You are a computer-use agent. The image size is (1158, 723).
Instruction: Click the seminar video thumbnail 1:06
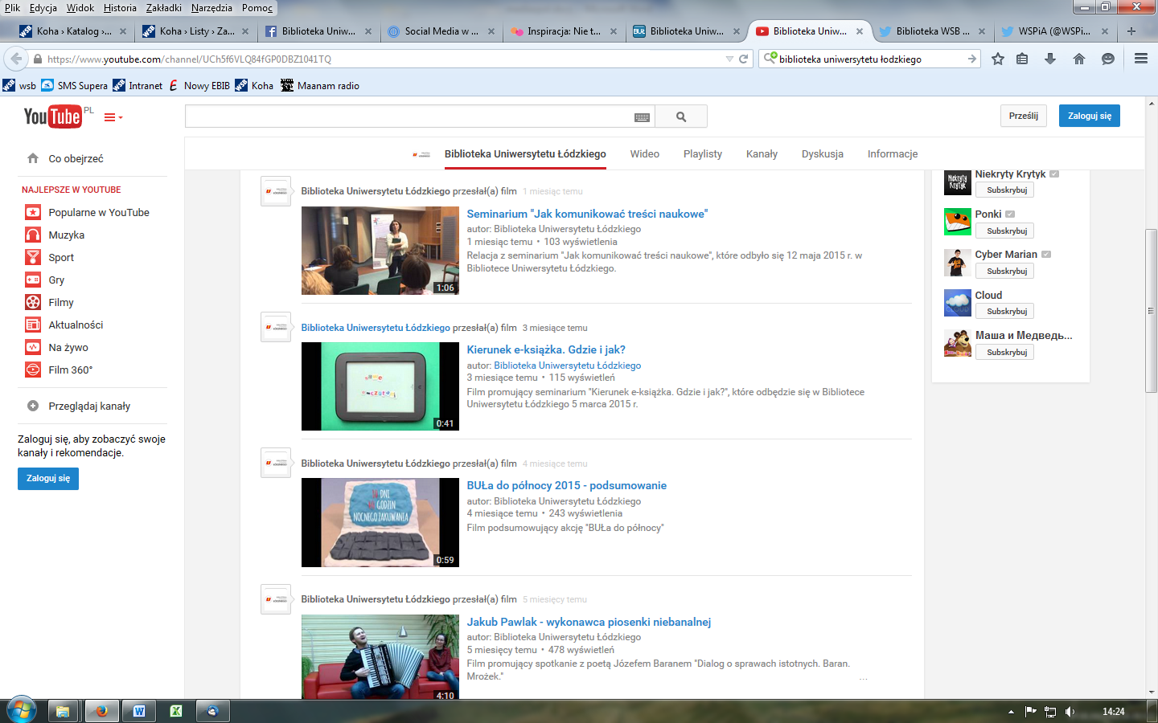coord(380,251)
